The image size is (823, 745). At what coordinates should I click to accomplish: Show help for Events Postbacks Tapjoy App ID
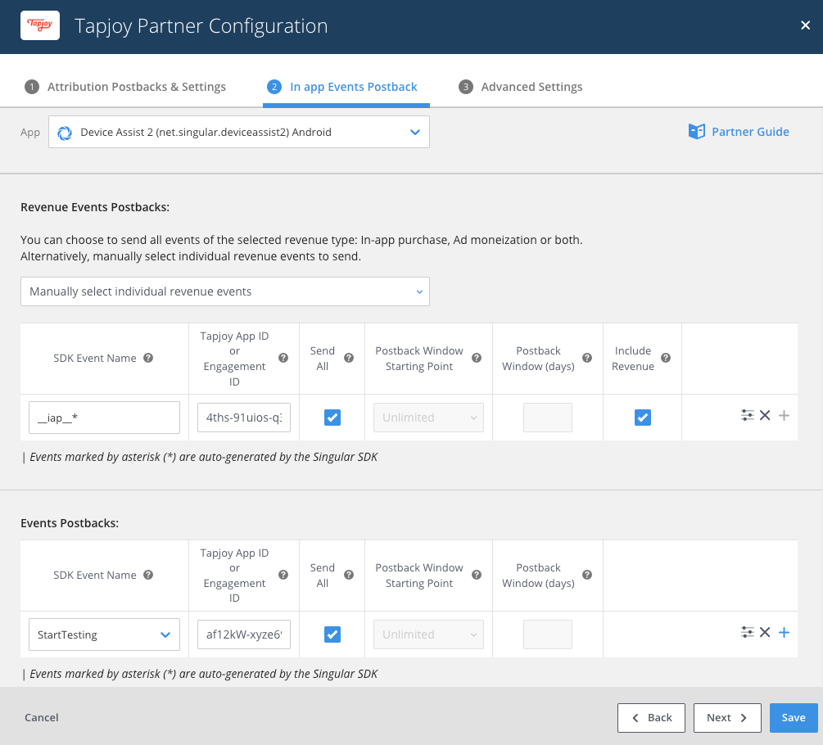coord(283,575)
